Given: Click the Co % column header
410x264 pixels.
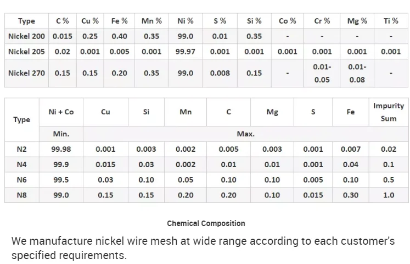Looking at the screenshot, I should tap(287, 21).
